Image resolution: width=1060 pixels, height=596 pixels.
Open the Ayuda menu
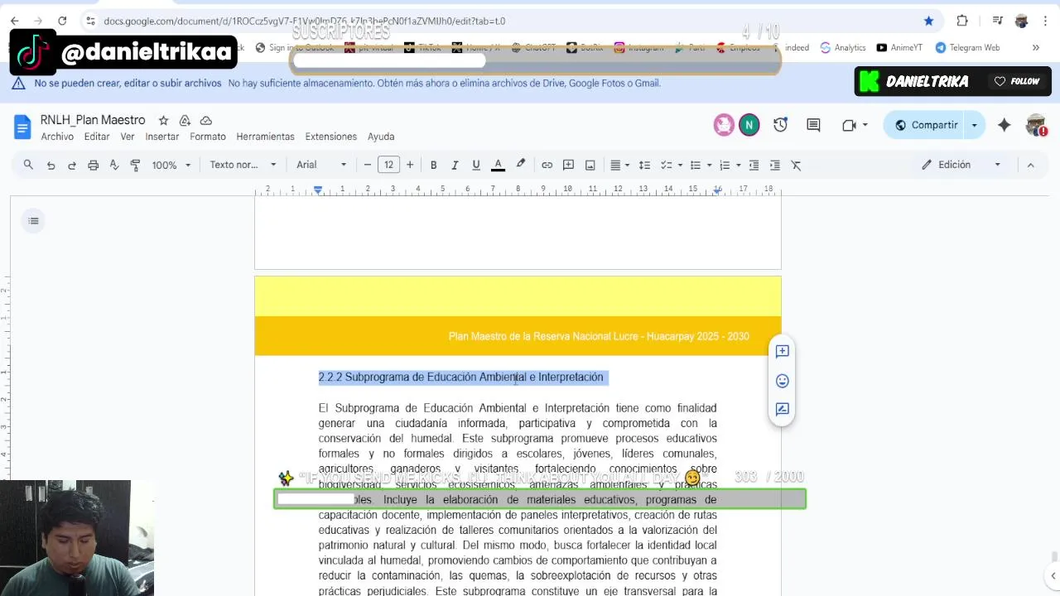pos(381,137)
